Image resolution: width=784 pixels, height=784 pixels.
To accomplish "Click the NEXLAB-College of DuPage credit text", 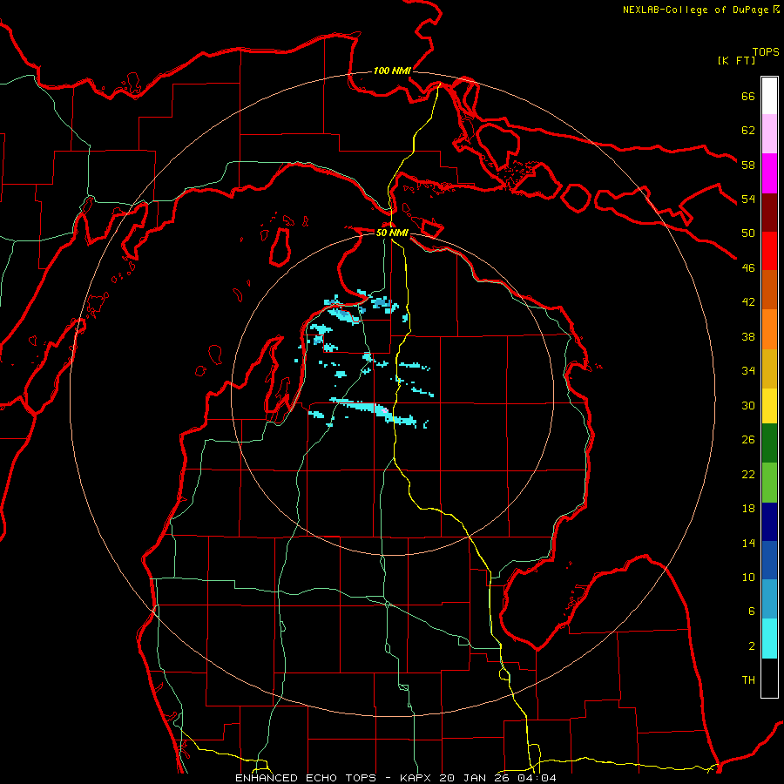I will coord(695,10).
